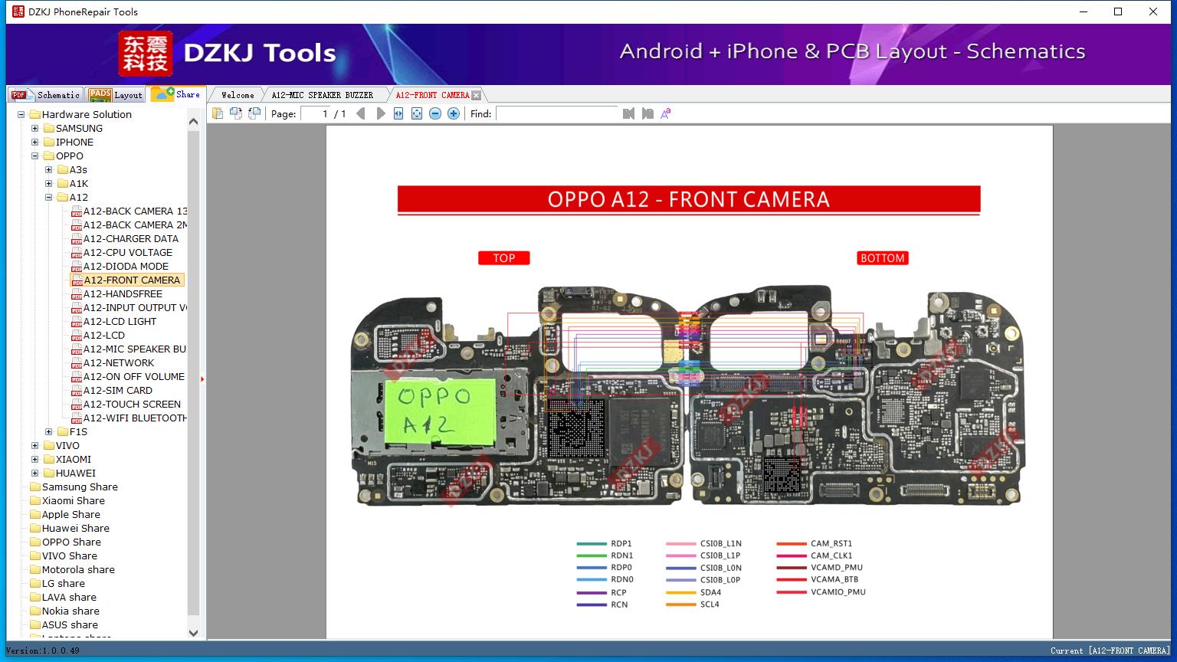Select the A12-FRONT CAMERA document tab

pyautogui.click(x=432, y=95)
